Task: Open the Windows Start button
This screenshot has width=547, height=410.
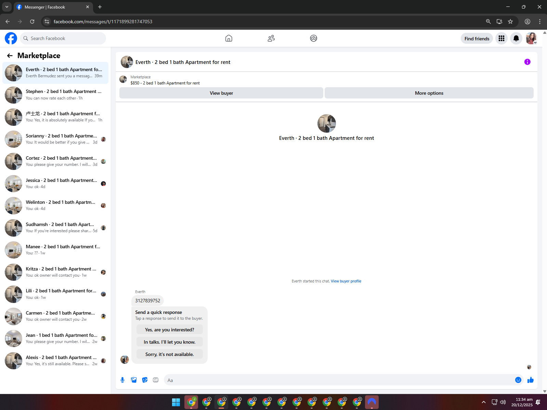Action: (x=176, y=402)
